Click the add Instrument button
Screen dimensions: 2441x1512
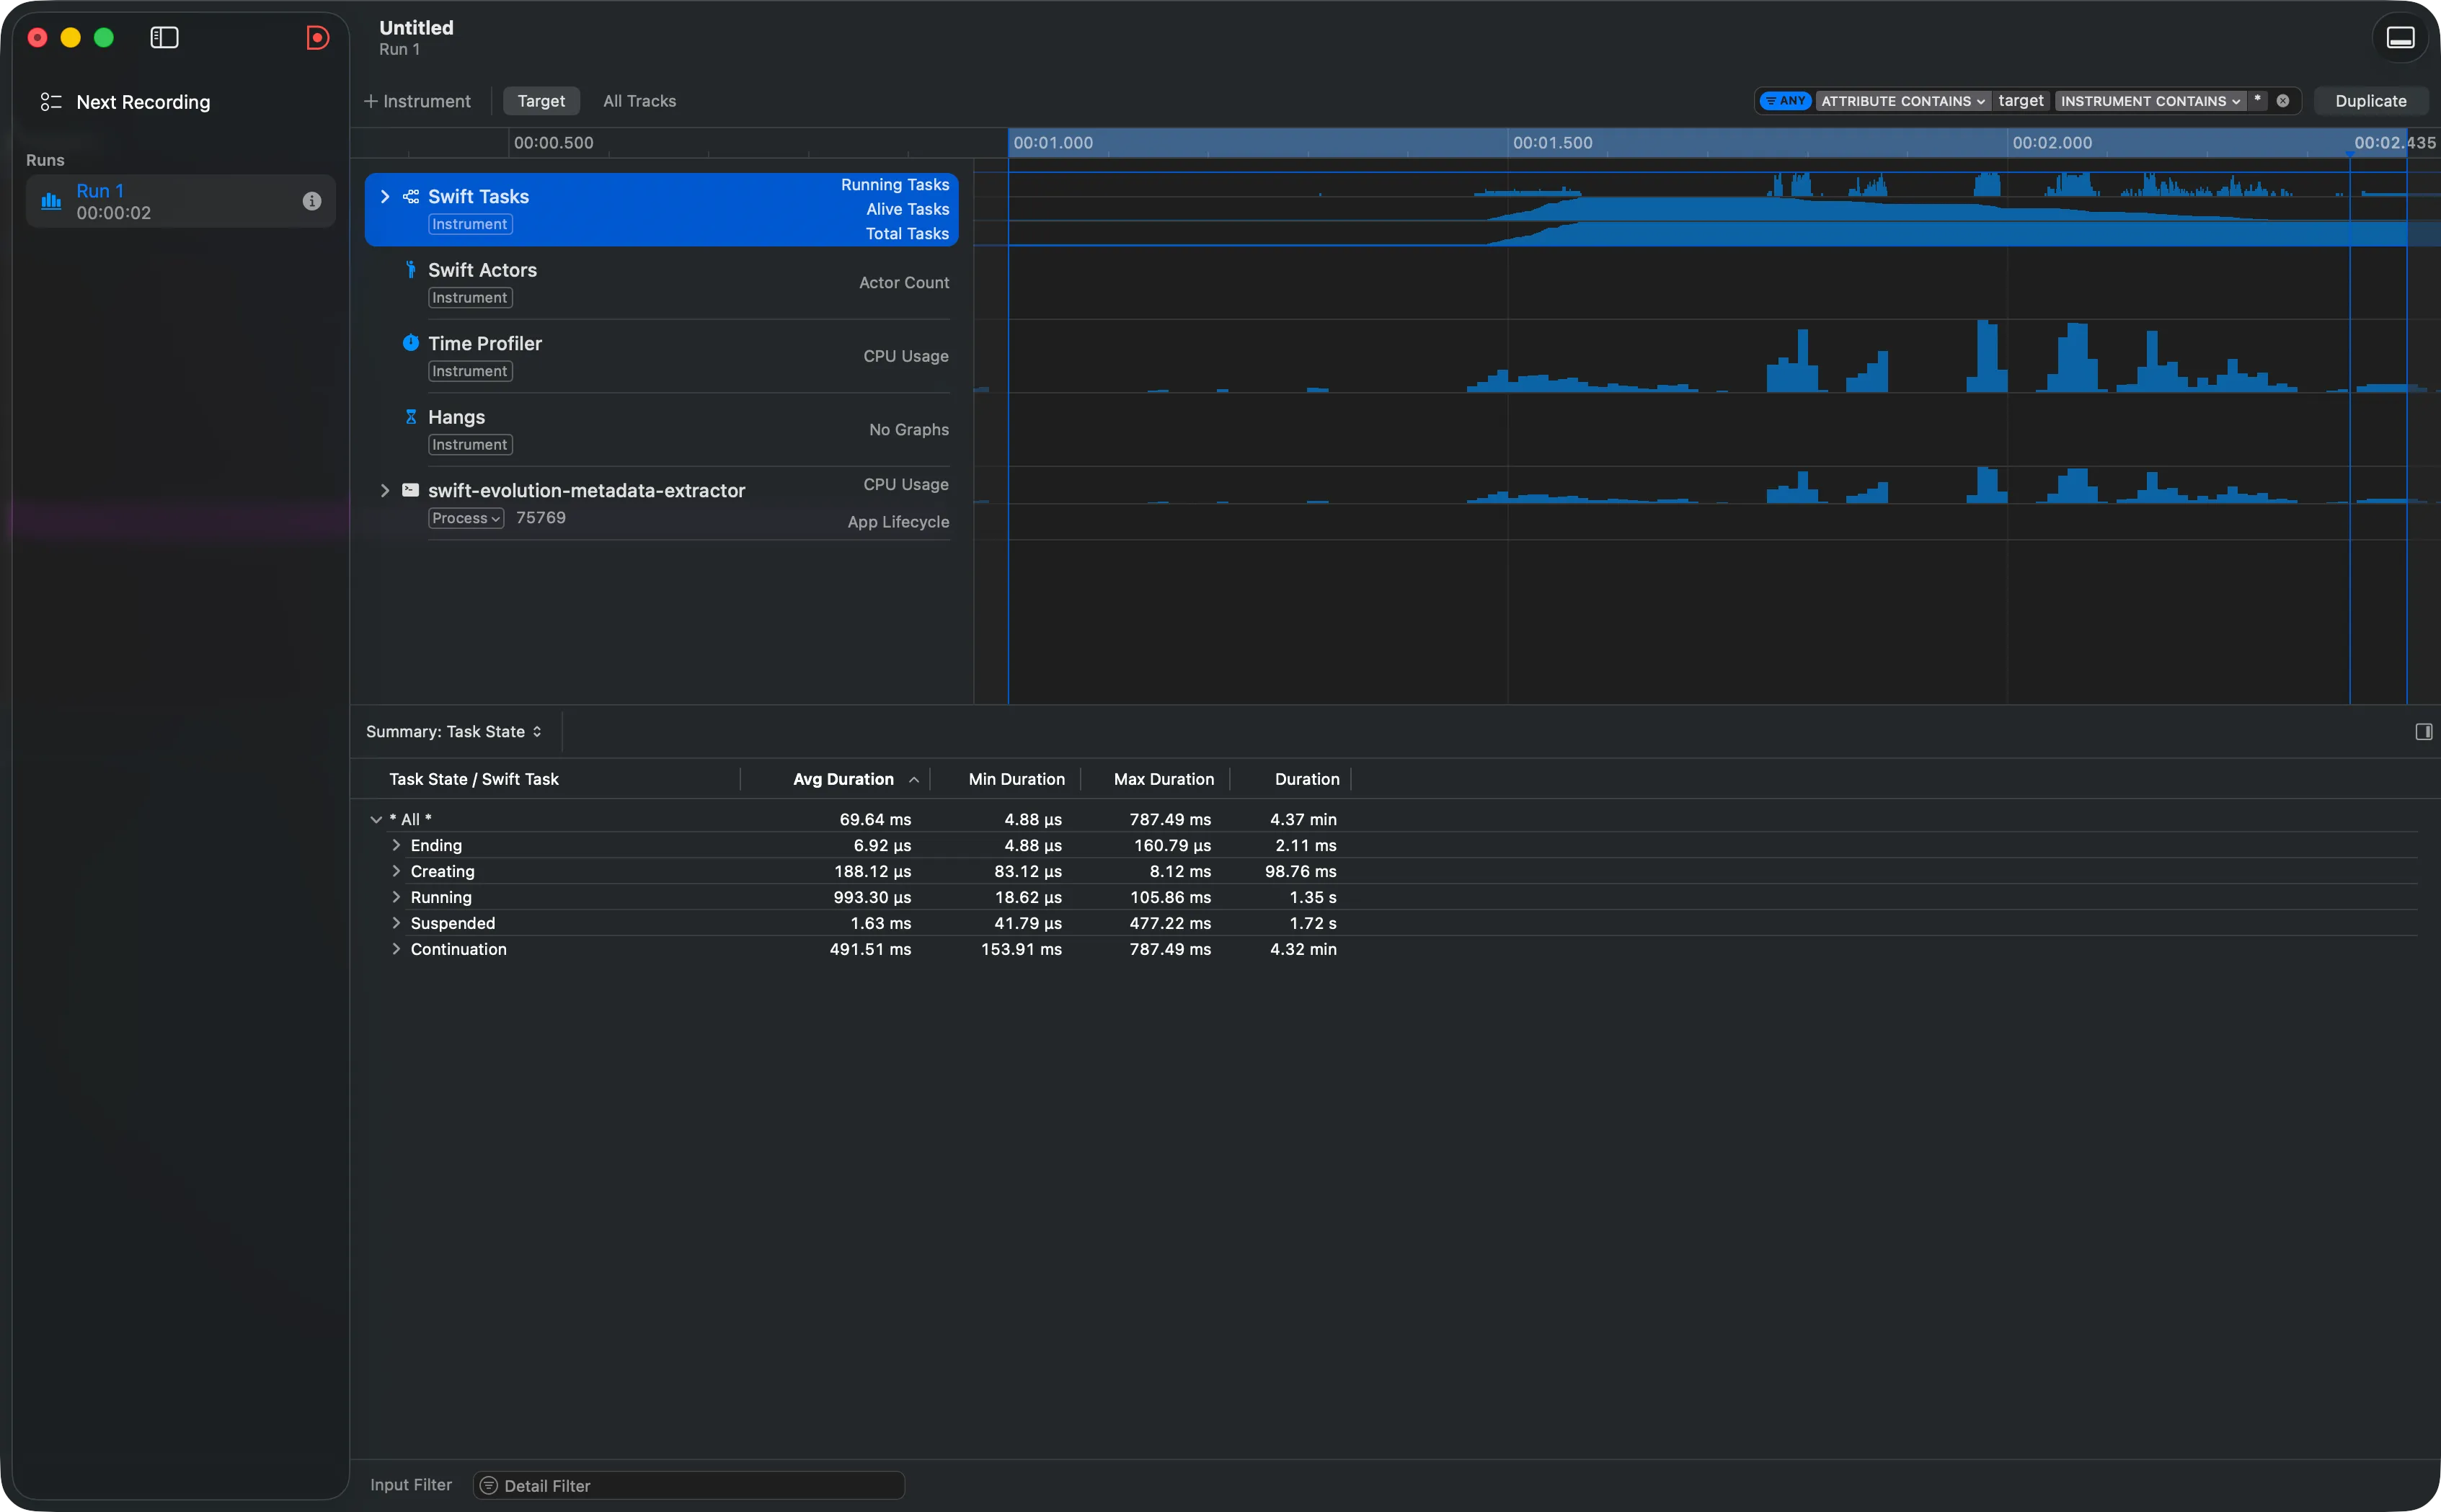coord(417,101)
